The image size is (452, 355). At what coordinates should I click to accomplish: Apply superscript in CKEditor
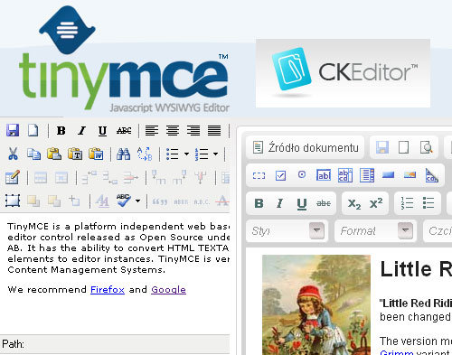click(376, 203)
